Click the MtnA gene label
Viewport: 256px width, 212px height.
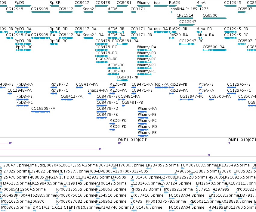click(x=201, y=3)
